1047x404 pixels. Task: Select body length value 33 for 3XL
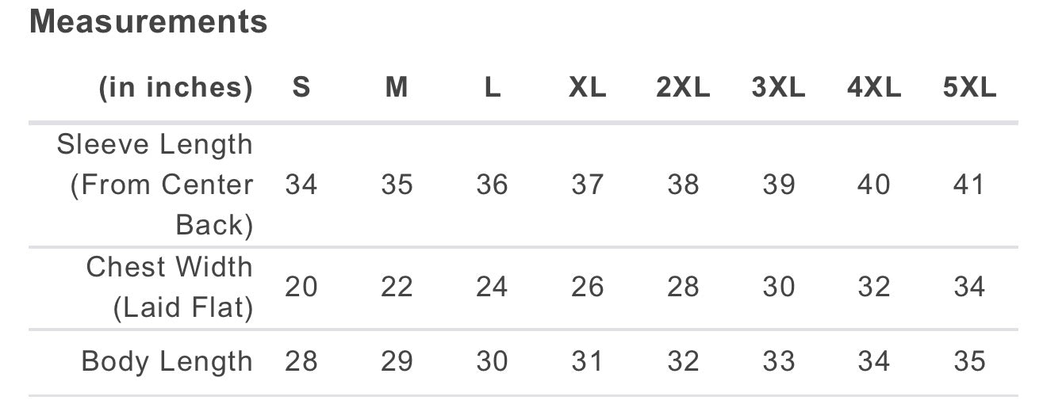coord(778,362)
